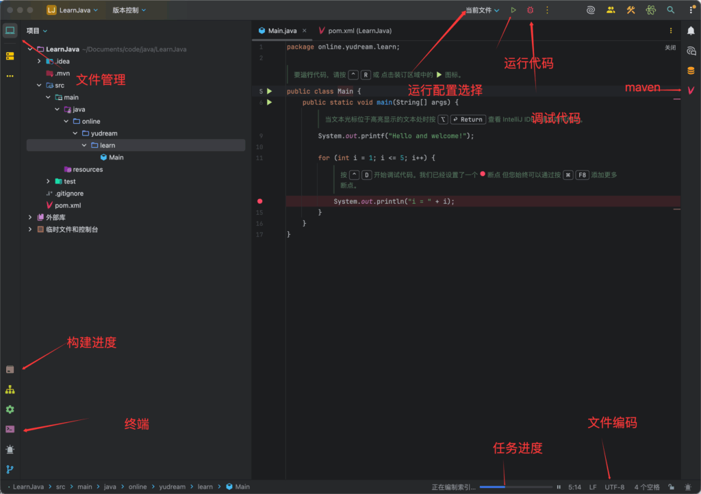Image resolution: width=701 pixels, height=494 pixels.
Task: Pause the indexing task in status bar
Action: tap(559, 487)
